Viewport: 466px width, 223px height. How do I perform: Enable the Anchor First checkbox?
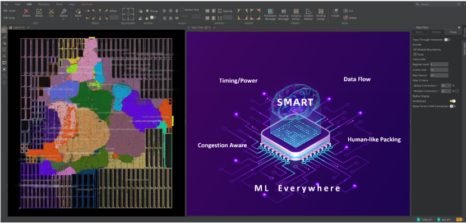point(182,10)
